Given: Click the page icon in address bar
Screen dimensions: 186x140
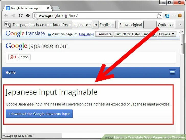Looking at the screenshot, I should point(36,16).
